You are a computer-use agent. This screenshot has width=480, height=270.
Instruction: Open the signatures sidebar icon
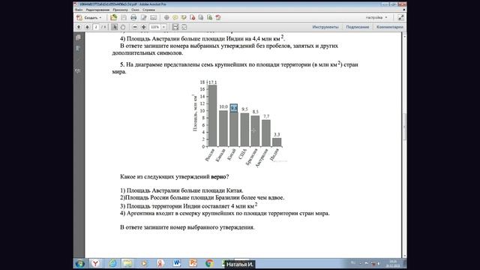click(x=78, y=71)
